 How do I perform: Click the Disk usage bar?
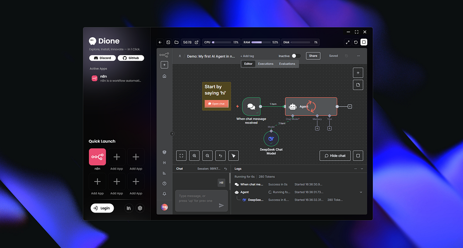(300, 42)
